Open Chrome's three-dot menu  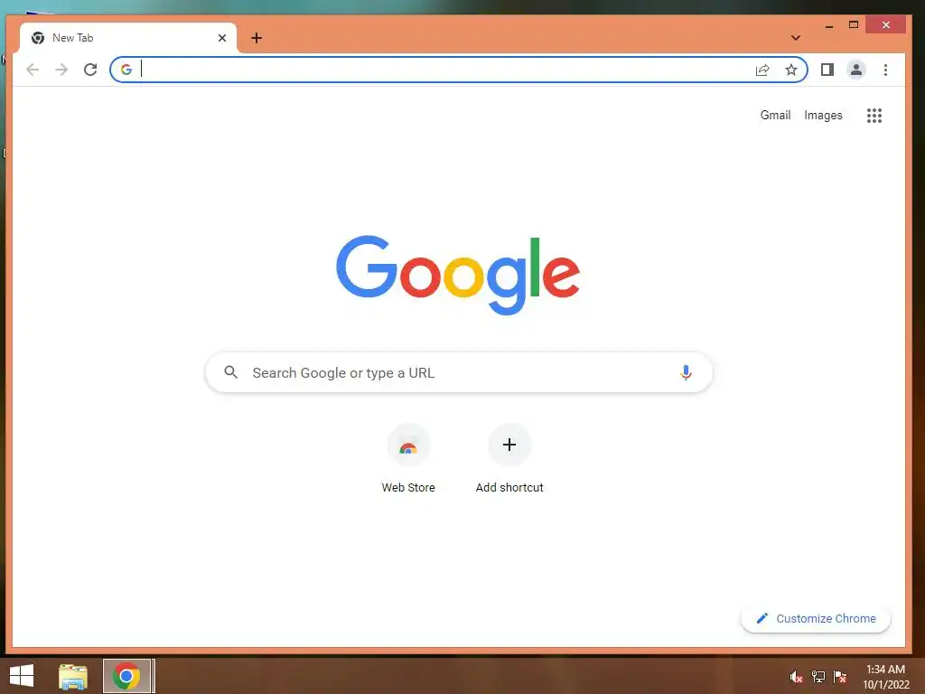pyautogui.click(x=885, y=70)
